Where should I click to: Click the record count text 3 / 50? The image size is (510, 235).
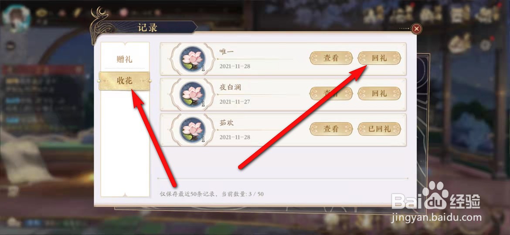(256, 194)
